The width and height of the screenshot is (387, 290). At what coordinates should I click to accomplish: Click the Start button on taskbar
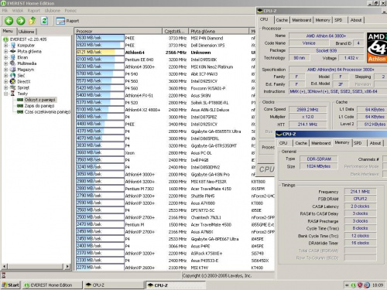tap(10, 285)
